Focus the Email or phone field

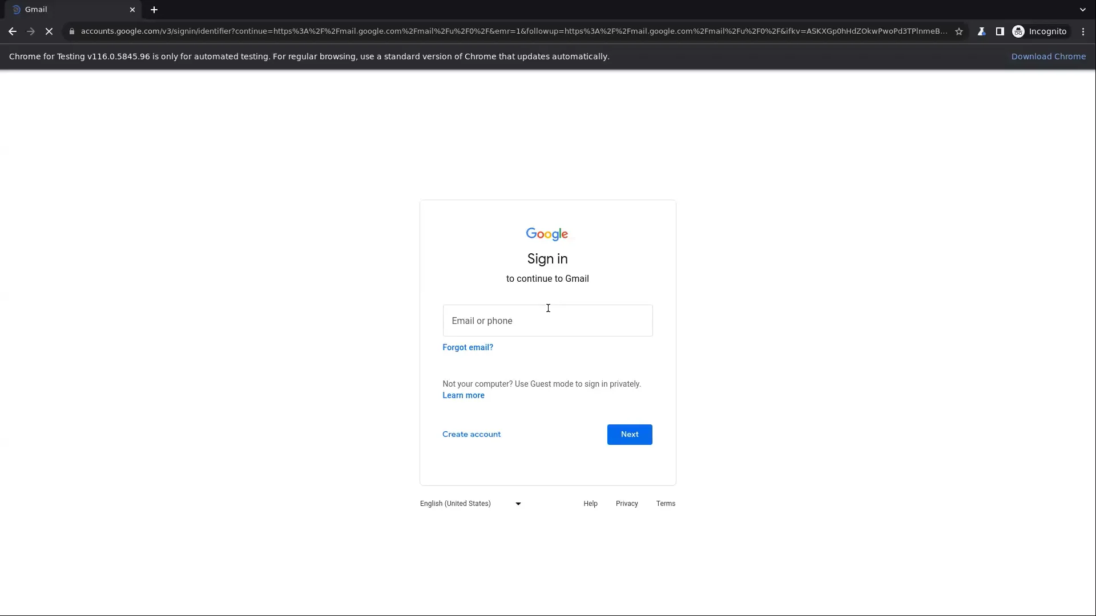(547, 321)
